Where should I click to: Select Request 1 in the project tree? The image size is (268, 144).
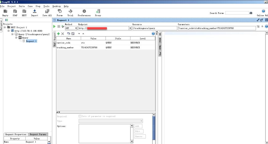tap(31, 41)
